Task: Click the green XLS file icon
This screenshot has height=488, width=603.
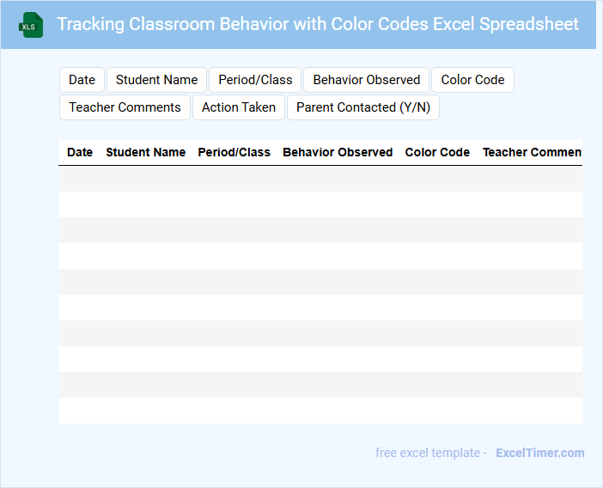Action: pyautogui.click(x=32, y=25)
